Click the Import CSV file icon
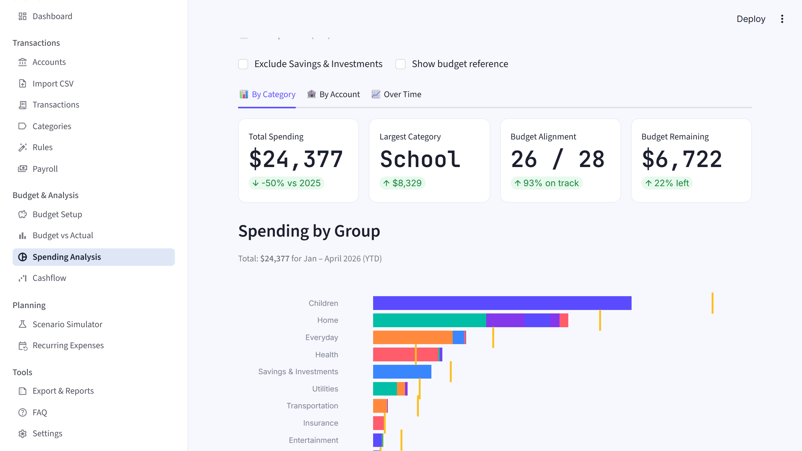 tap(22, 84)
